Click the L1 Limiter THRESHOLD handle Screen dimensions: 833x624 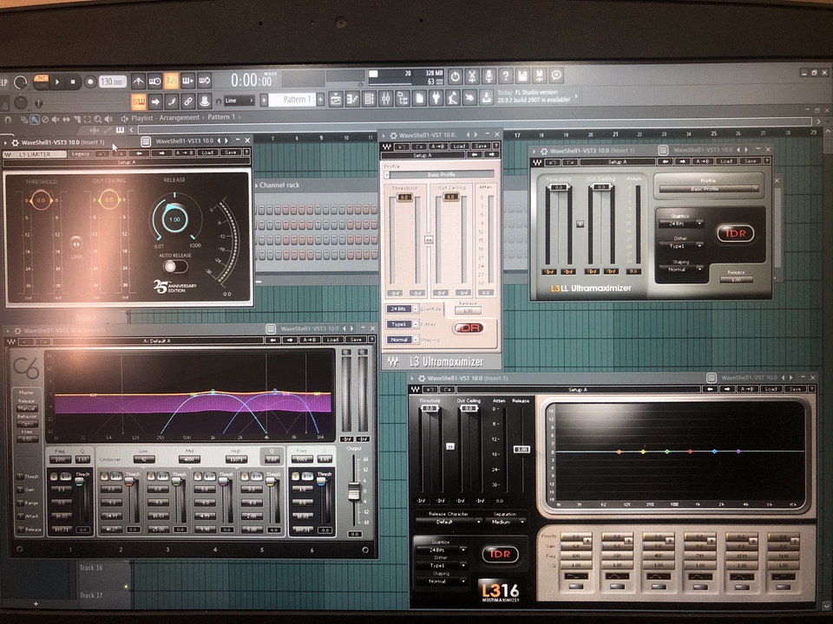41,200
